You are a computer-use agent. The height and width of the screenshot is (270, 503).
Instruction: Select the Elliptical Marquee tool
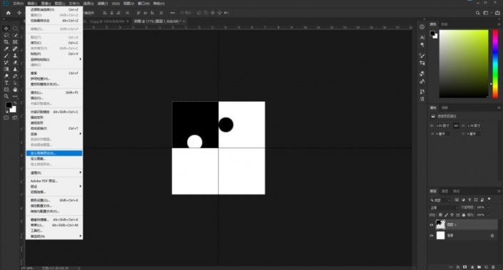point(15,28)
